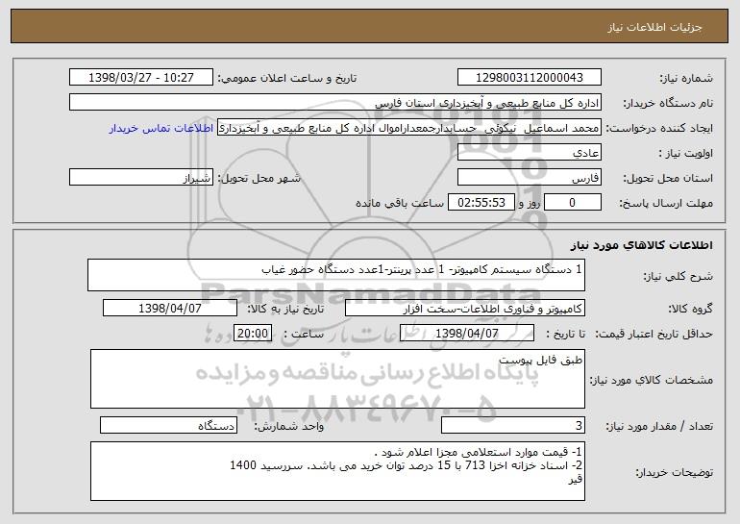The width and height of the screenshot is (740, 524).
Task: Click the need number field 1298003112000043
Action: (529, 78)
